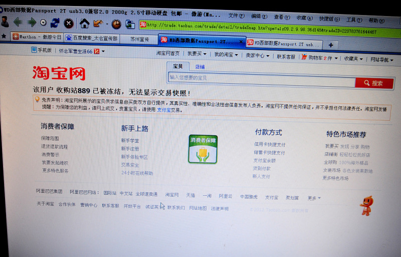Open the 快捷组 menu
The height and width of the screenshot is (257, 401).
click(329, 19)
